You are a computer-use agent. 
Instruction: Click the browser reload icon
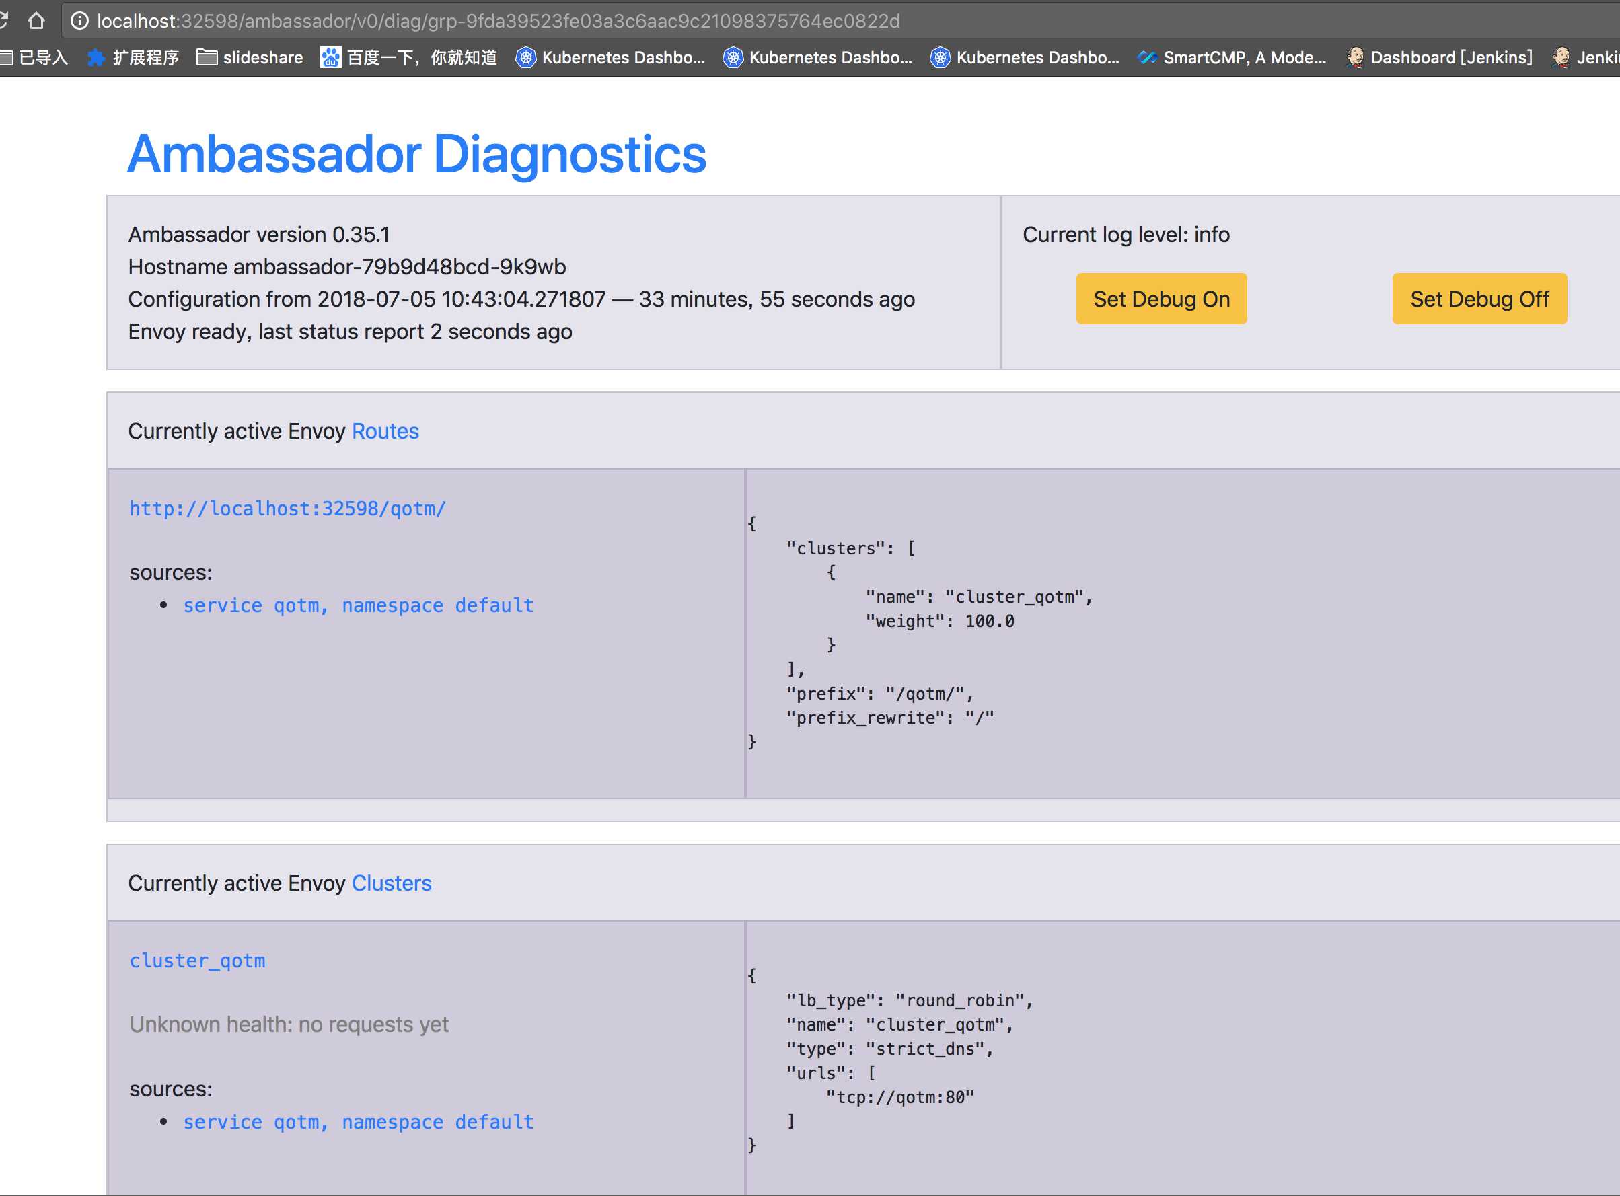point(3,20)
